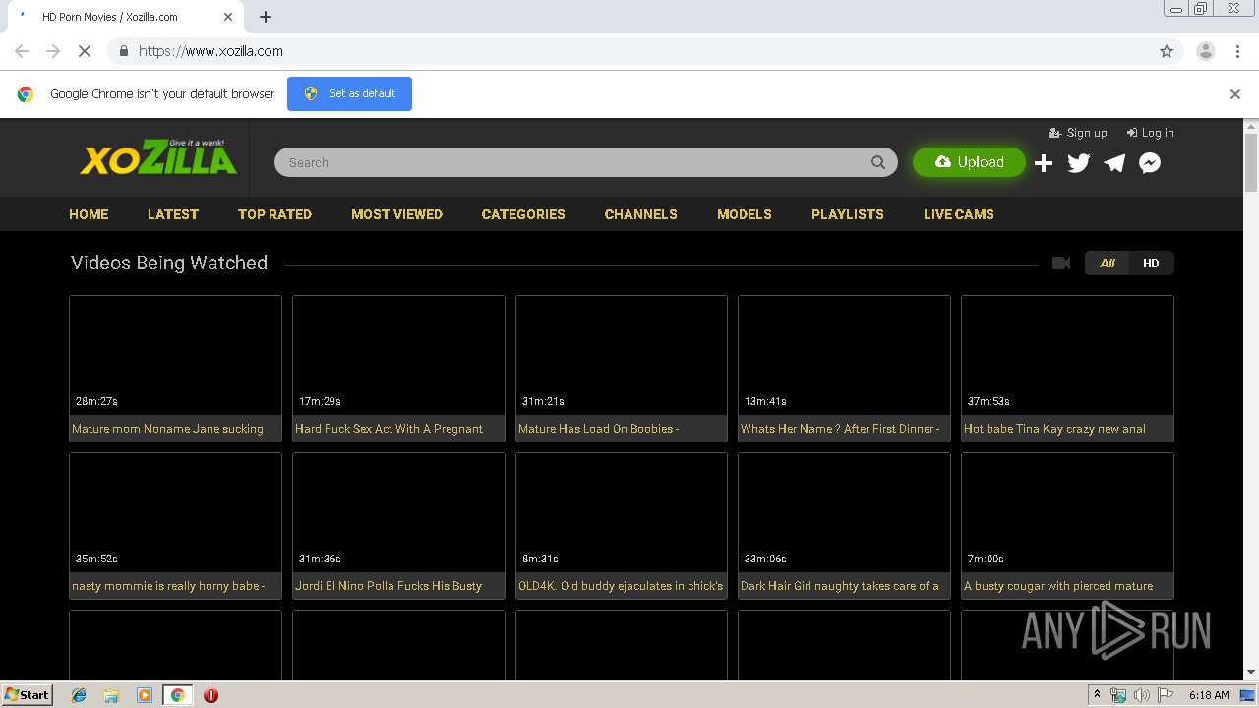Image resolution: width=1259 pixels, height=708 pixels.
Task: Open the 28m:27s video thumbnail
Action: click(x=175, y=355)
